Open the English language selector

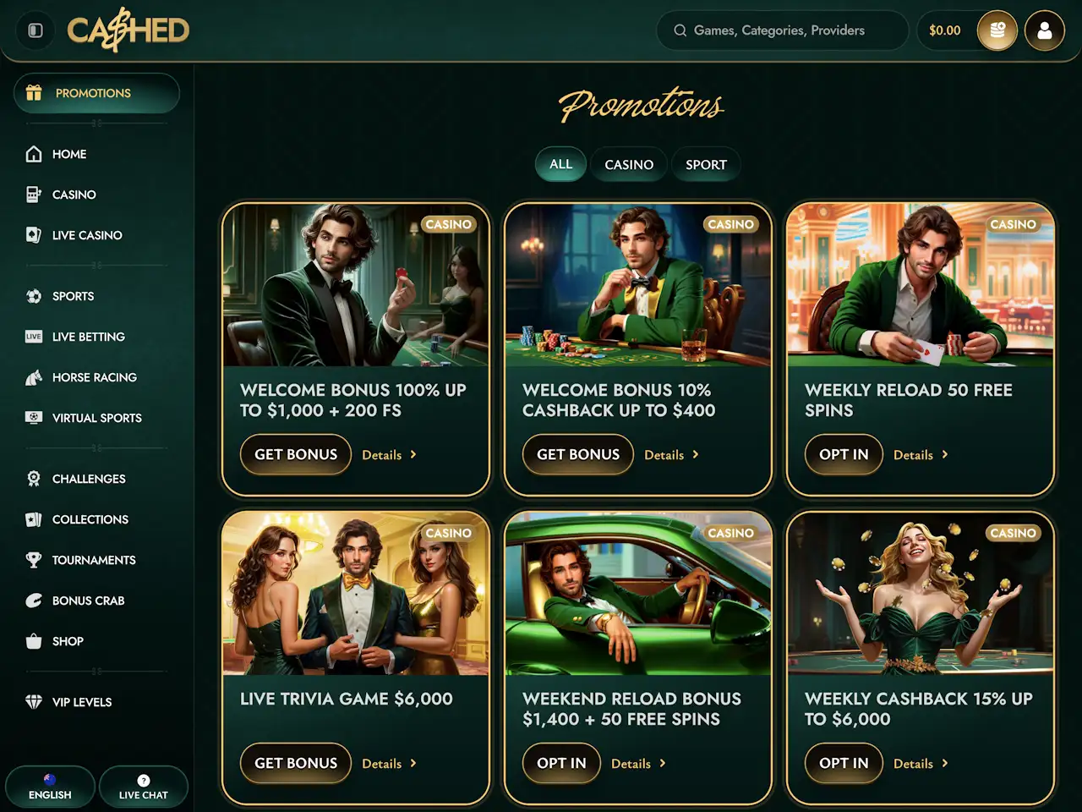50,787
